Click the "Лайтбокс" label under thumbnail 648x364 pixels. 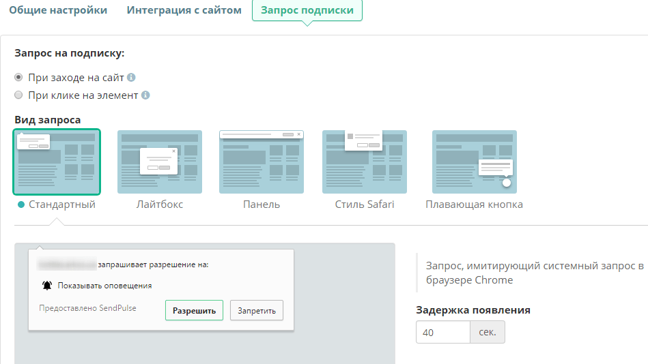click(160, 204)
